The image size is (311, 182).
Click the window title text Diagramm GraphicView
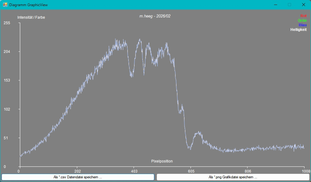(28, 5)
